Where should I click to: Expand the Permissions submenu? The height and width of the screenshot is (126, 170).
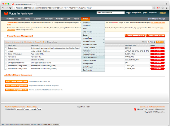(93, 51)
